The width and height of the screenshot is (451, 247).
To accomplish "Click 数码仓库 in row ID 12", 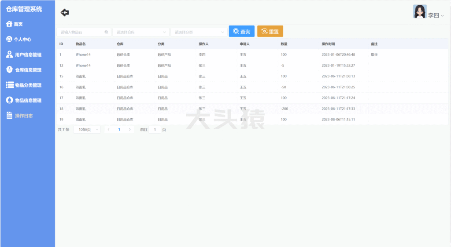I will pyautogui.click(x=123, y=65).
